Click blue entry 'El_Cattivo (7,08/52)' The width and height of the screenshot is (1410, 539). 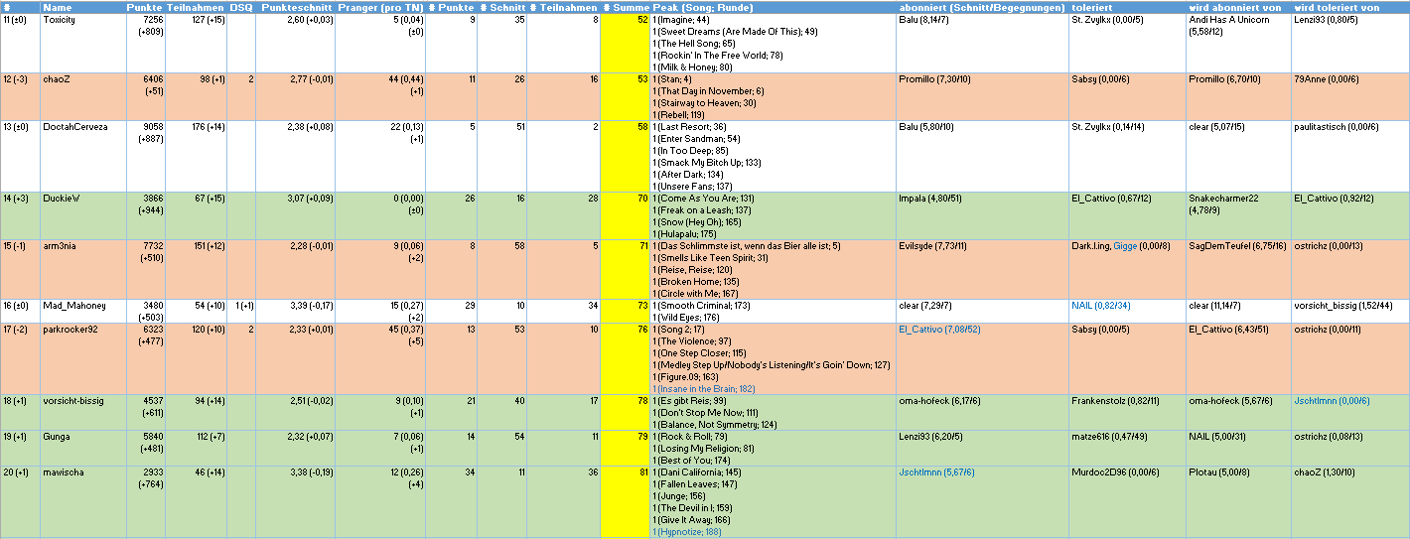pyautogui.click(x=939, y=330)
